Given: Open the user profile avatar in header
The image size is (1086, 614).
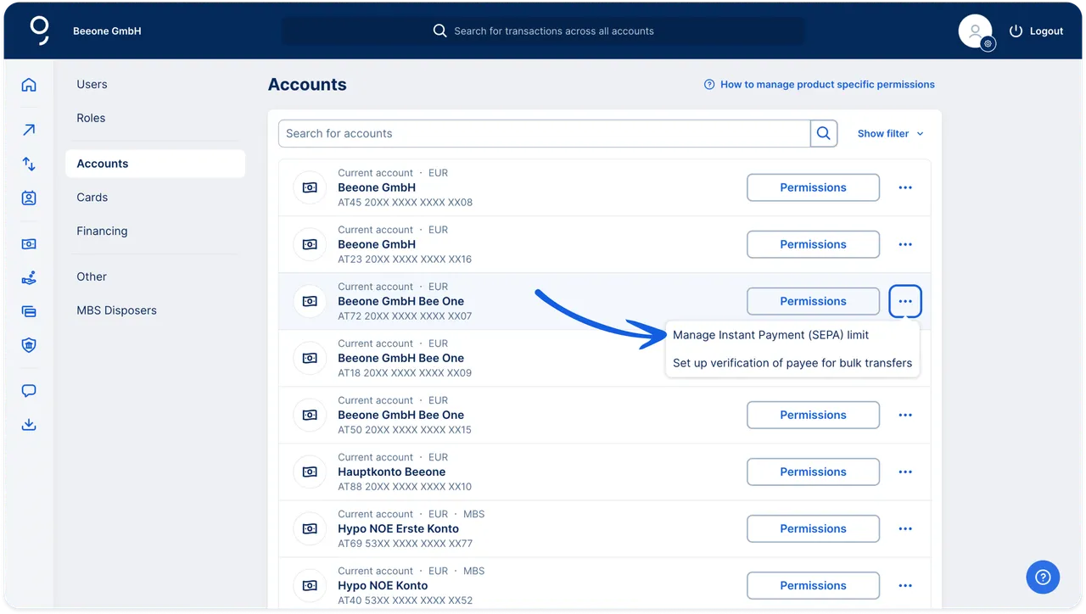Looking at the screenshot, I should 976,31.
